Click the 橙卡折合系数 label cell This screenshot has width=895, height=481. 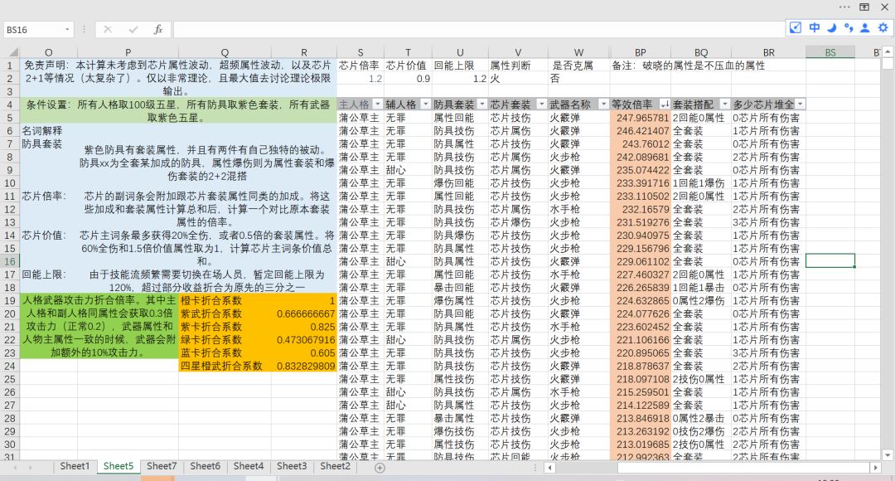(x=225, y=300)
